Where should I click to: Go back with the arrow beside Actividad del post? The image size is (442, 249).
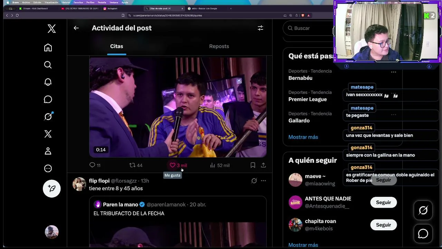point(76,28)
